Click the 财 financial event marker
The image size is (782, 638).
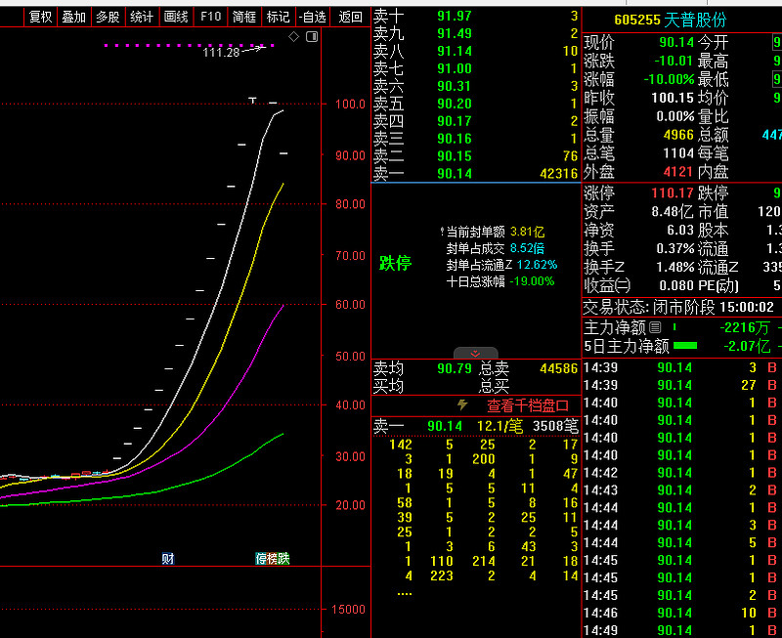[168, 558]
